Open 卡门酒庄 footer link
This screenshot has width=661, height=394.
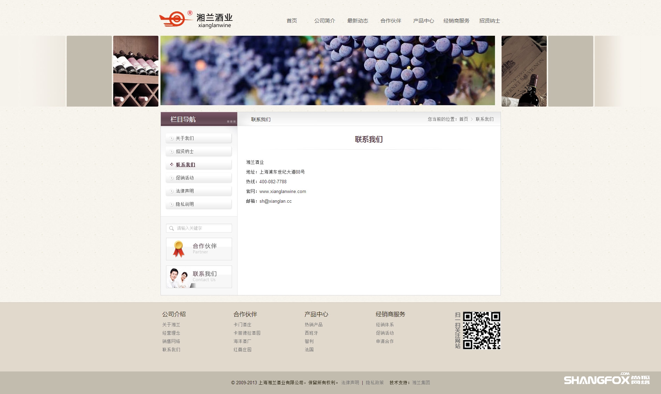tap(242, 325)
